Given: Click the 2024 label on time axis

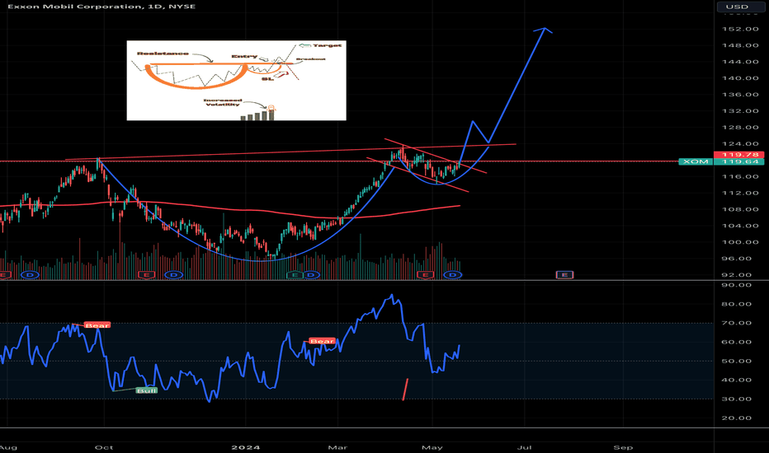Looking at the screenshot, I should pyautogui.click(x=246, y=447).
